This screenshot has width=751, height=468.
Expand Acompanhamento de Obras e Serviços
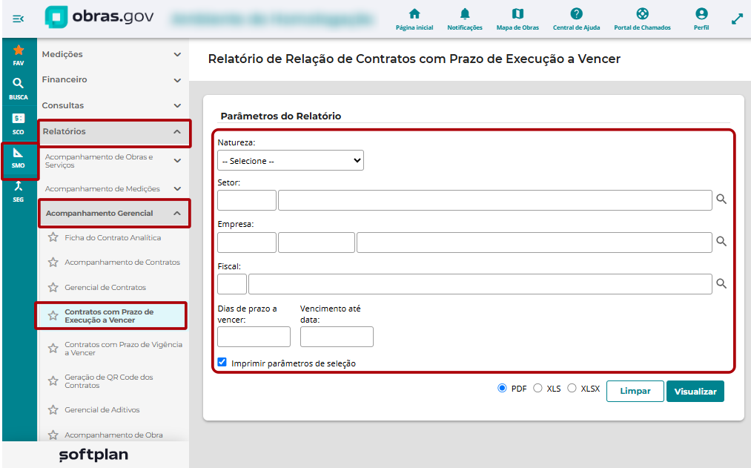click(113, 160)
